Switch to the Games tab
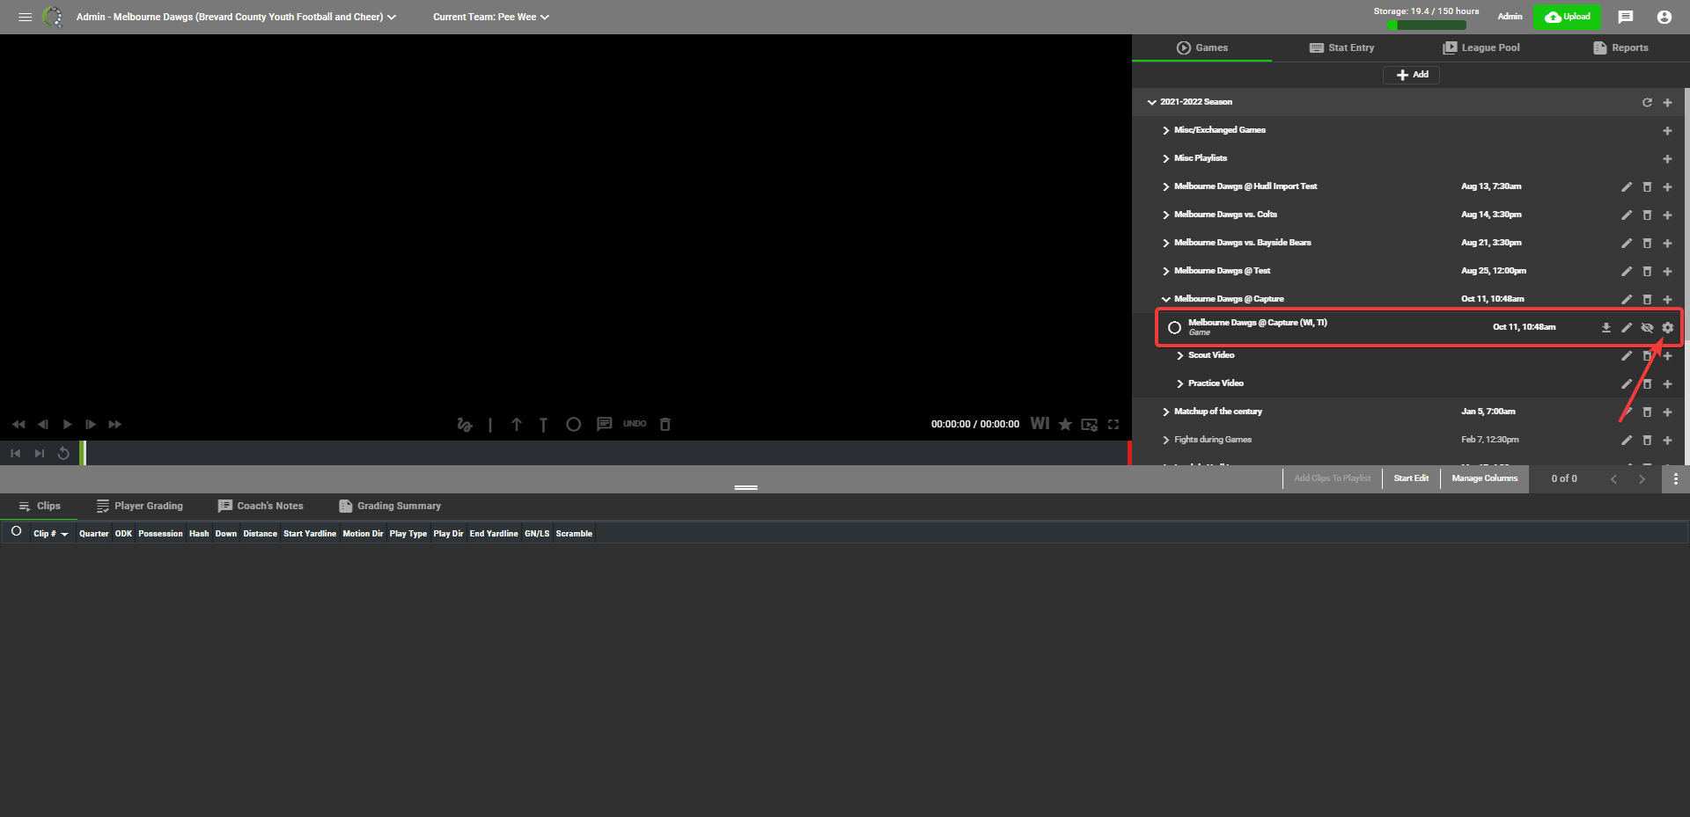The height and width of the screenshot is (817, 1690). [1201, 47]
